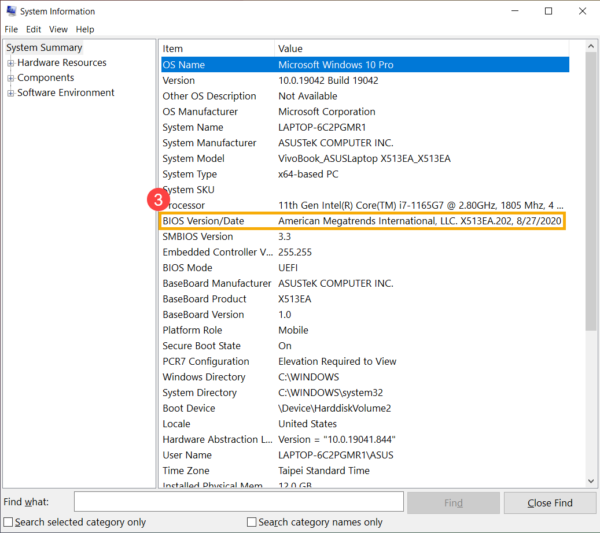Click in the Find what text field
Image resolution: width=600 pixels, height=533 pixels.
pos(238,502)
